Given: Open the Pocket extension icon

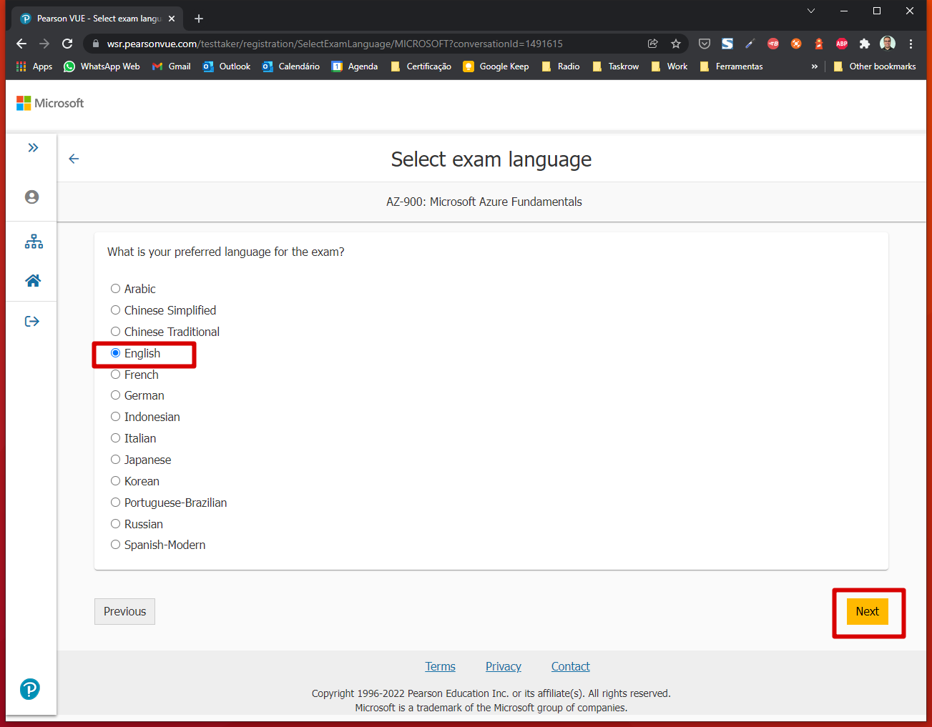Looking at the screenshot, I should [705, 44].
